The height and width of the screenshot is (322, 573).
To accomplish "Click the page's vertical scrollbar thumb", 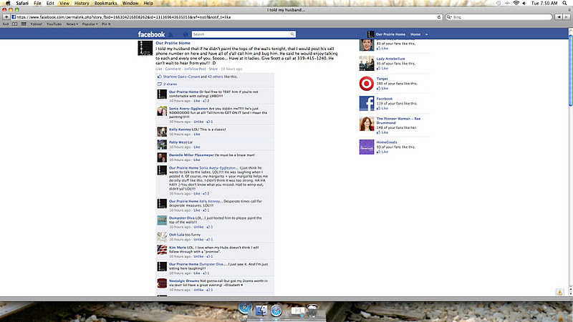I will pos(570,70).
